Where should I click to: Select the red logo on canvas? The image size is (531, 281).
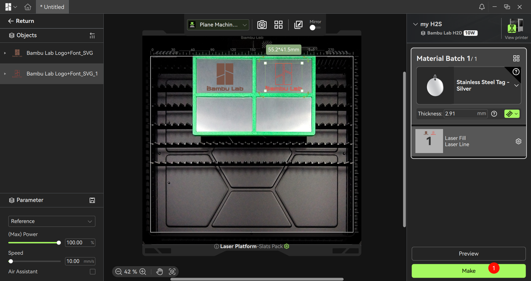[283, 77]
